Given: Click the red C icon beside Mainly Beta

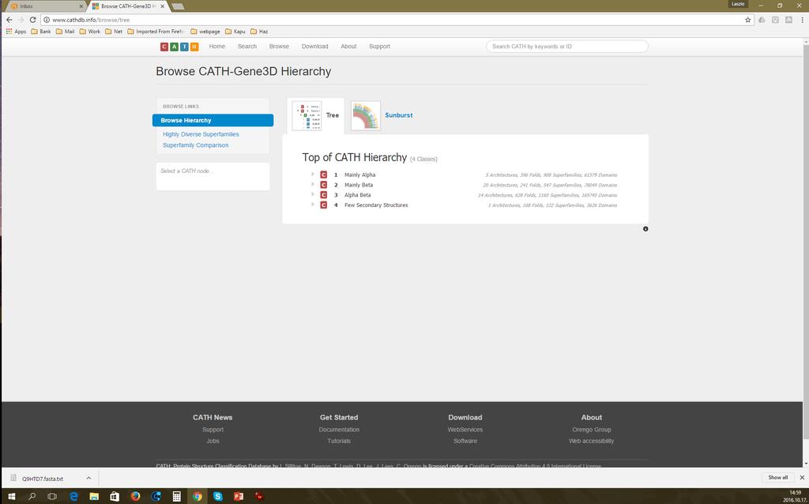Looking at the screenshot, I should click(323, 185).
